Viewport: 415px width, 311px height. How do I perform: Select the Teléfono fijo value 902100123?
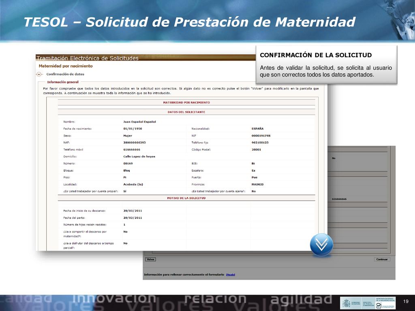click(x=260, y=143)
